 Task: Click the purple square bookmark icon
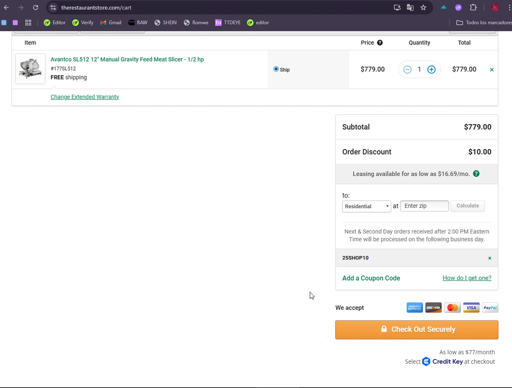[x=15, y=23]
